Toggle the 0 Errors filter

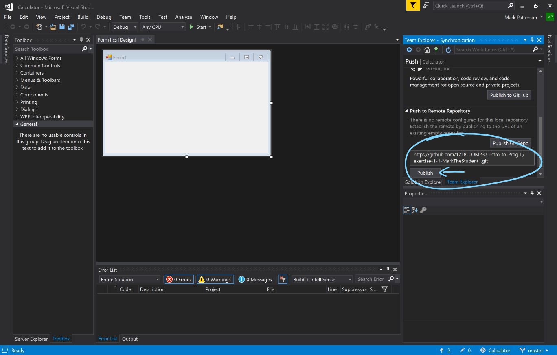(x=179, y=279)
